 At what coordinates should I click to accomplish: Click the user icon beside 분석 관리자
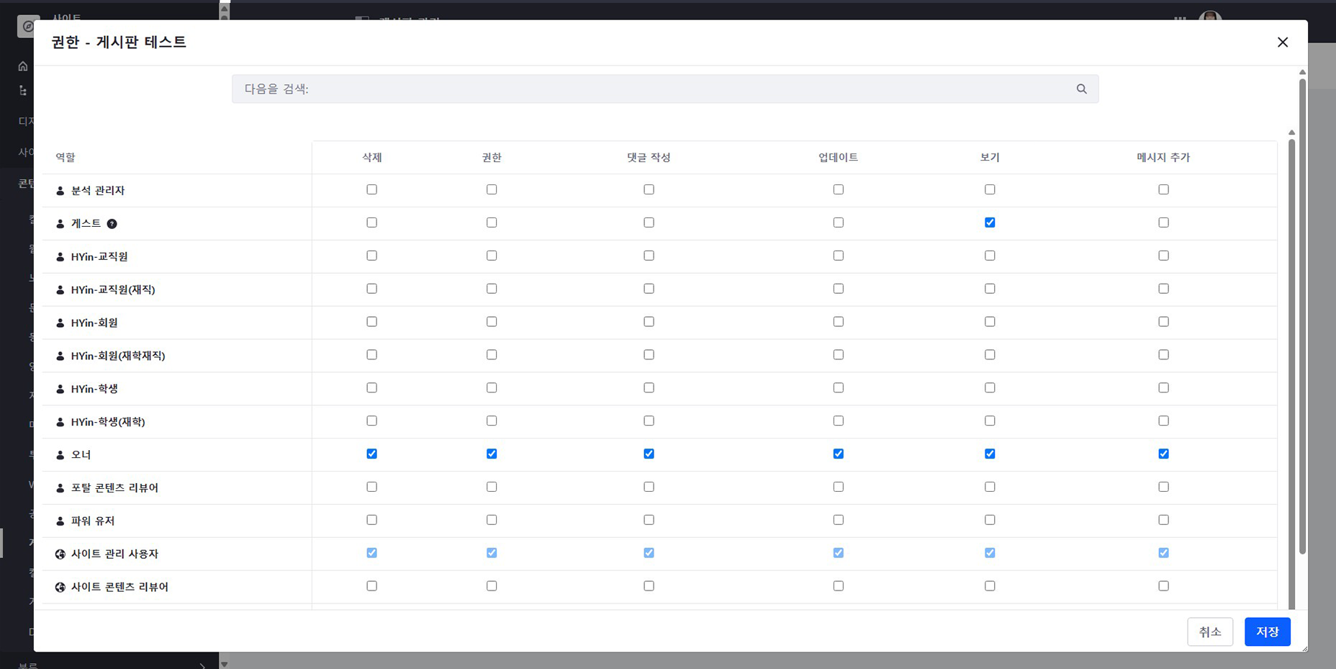point(60,191)
